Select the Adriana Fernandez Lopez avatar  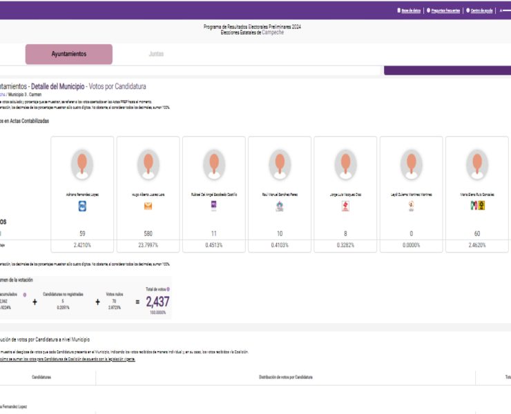[82, 164]
